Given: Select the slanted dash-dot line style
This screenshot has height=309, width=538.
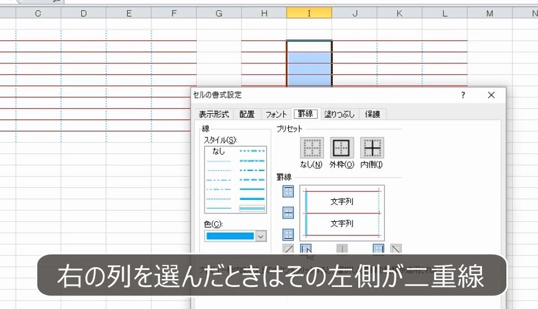Looking at the screenshot, I should pyautogui.click(x=252, y=161).
